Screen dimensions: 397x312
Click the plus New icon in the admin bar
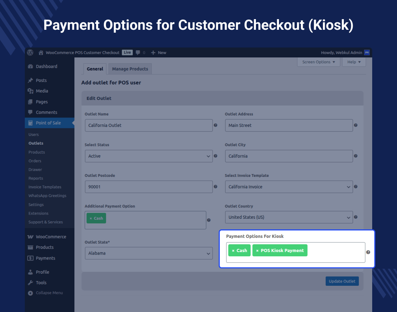[x=153, y=53]
